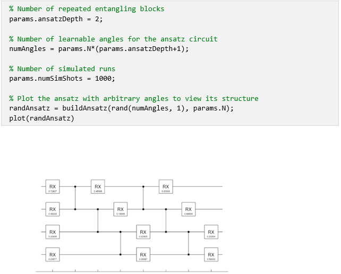Image resolution: width=341 pixels, height=274 pixels.
Task: Select the leftmost RX gate on the second qubit wire
Action: [x=53, y=210]
